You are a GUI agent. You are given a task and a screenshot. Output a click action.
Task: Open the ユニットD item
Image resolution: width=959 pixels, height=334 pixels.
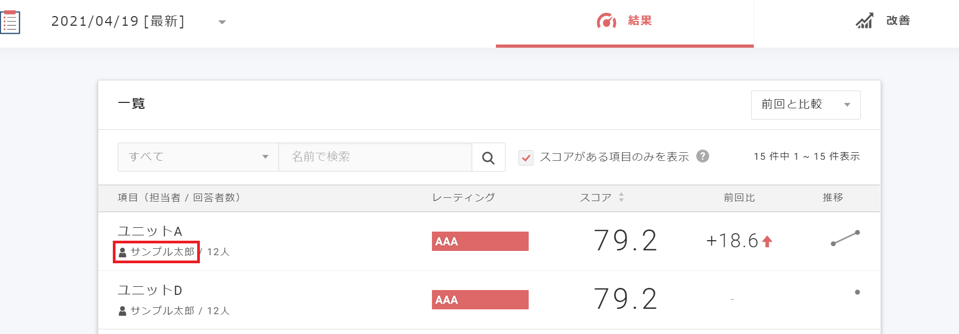click(x=150, y=290)
